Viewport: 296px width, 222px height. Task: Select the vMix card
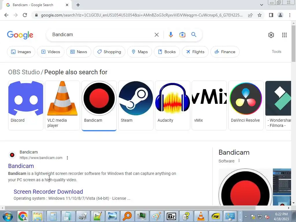[x=209, y=105]
